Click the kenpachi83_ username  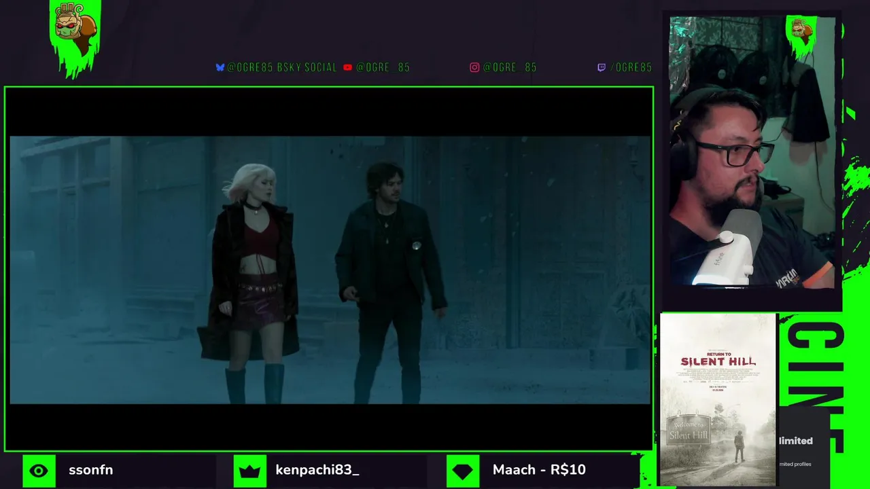tap(317, 470)
